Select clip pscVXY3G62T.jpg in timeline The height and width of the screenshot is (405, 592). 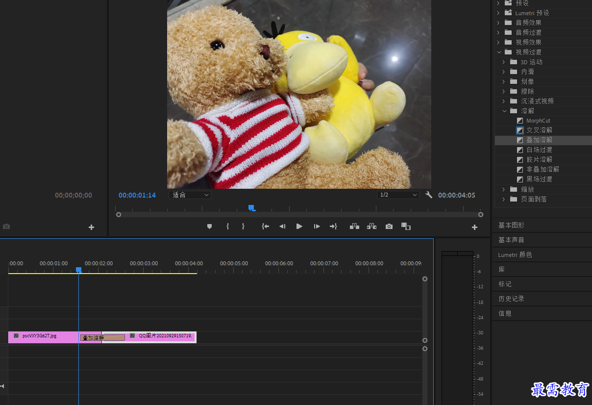(x=44, y=337)
